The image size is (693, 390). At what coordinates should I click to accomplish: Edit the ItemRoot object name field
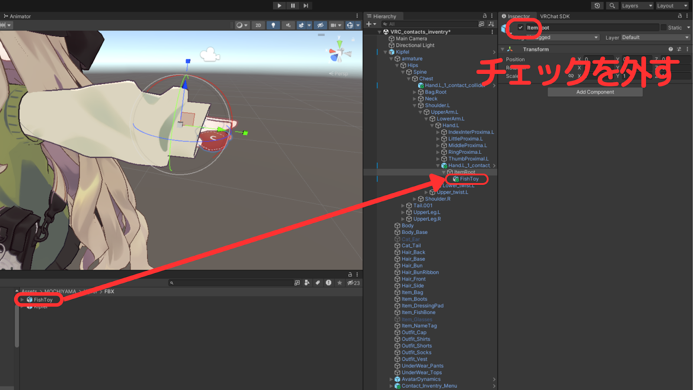pyautogui.click(x=592, y=27)
